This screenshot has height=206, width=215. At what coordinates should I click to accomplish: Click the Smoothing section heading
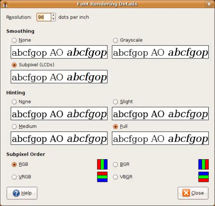pyautogui.click(x=20, y=31)
